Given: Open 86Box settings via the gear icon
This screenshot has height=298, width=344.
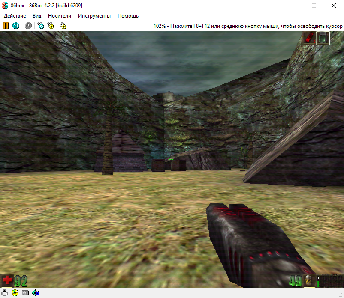Looking at the screenshot, I should (x=62, y=26).
